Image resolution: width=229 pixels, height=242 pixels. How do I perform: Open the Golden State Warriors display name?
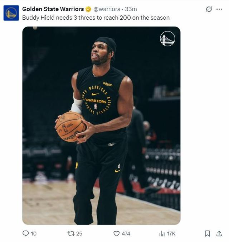point(53,9)
